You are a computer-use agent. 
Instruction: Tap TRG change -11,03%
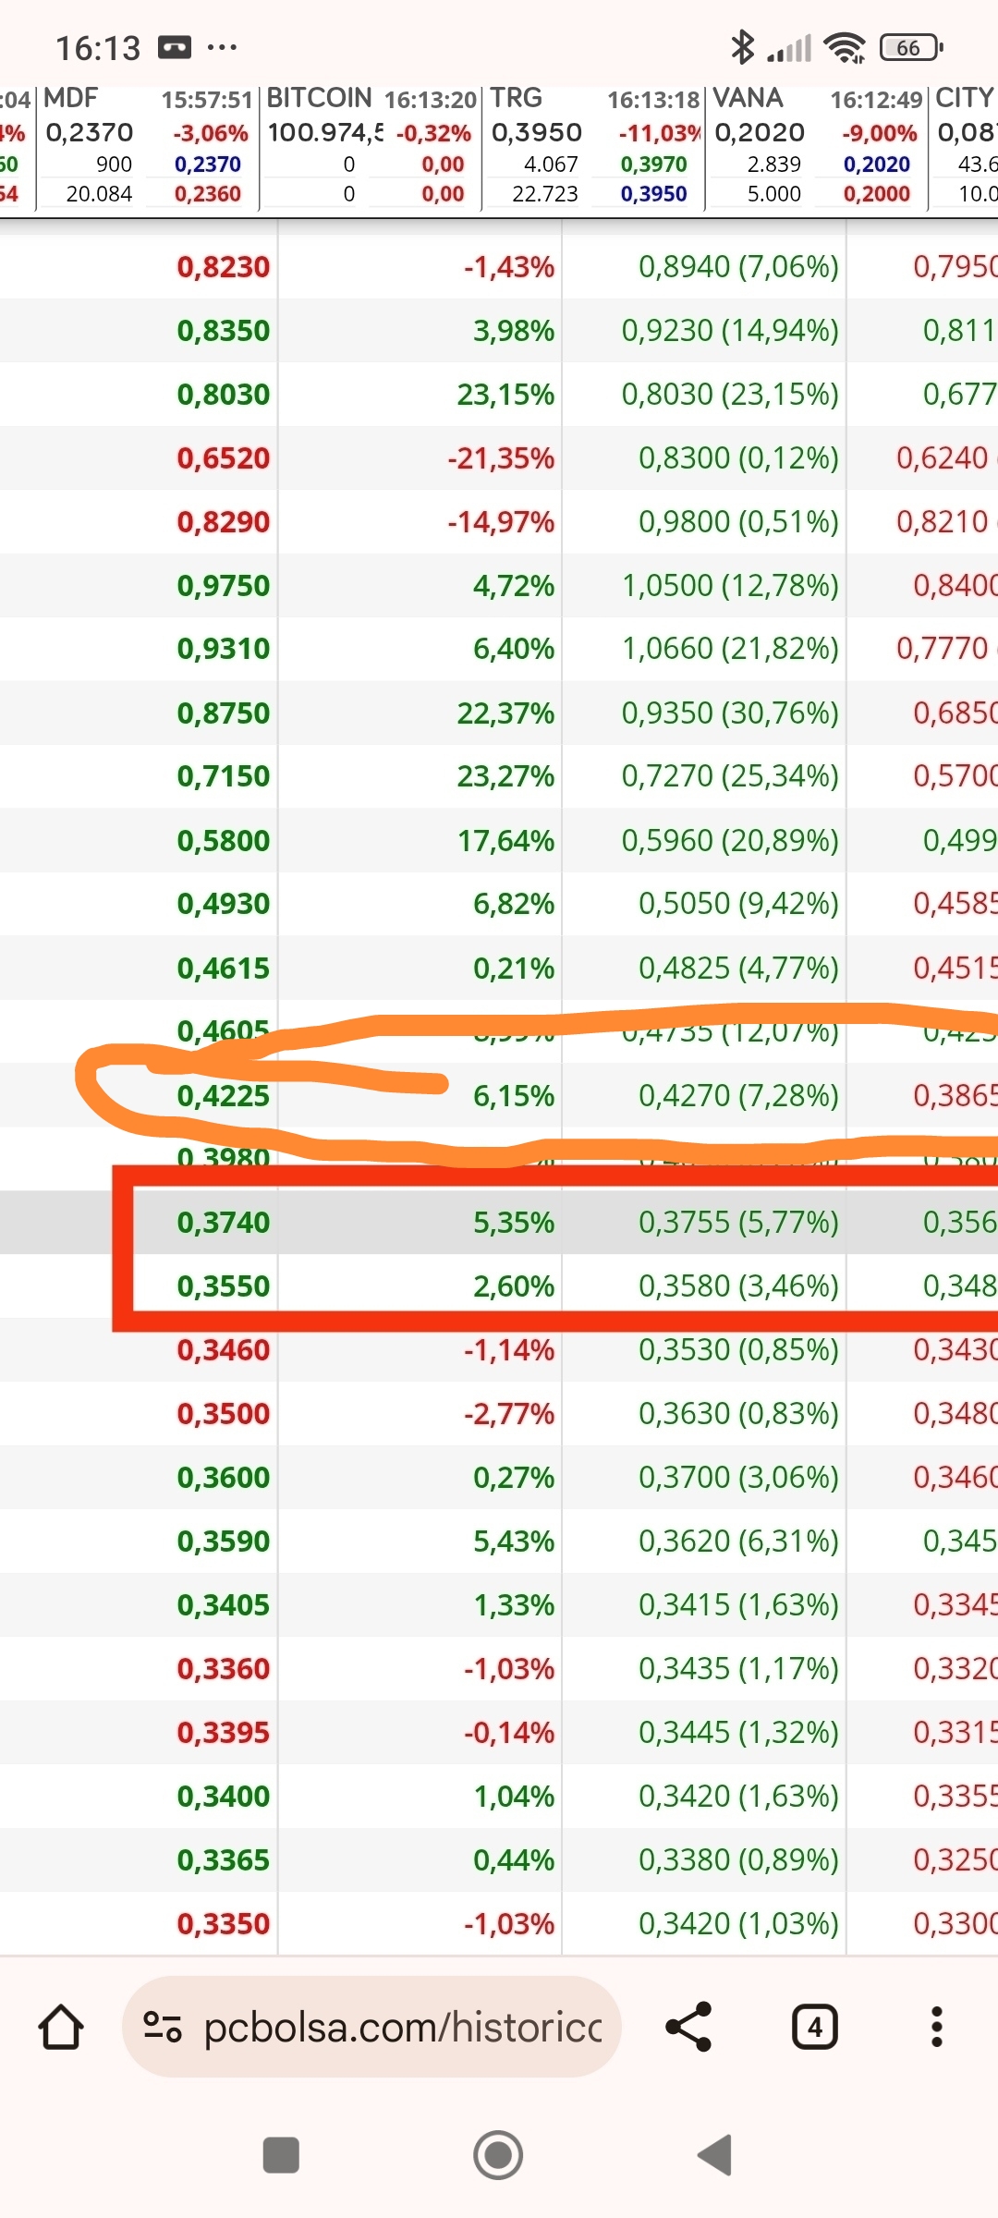pos(660,133)
